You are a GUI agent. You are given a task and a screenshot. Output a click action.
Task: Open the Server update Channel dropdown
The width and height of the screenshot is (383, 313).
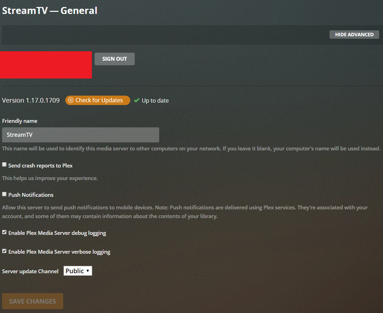point(78,271)
